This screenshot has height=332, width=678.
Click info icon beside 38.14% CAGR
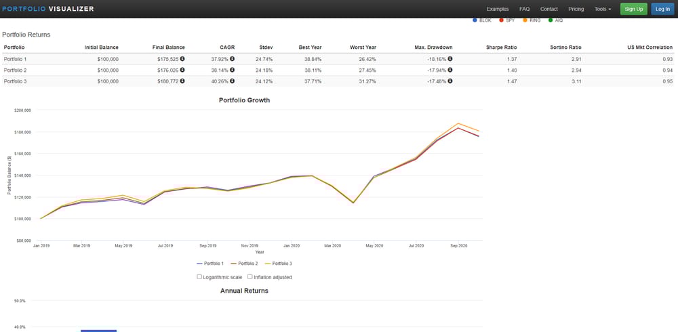click(232, 70)
